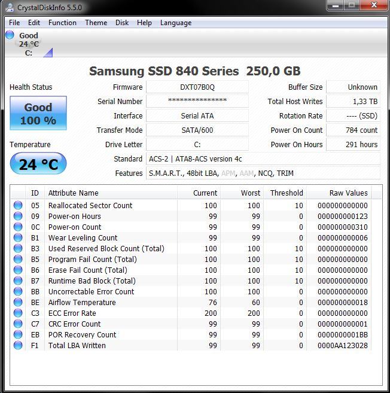Screen dimensions: 390x393
Task: Click the Attribute Name column header
Action: pyautogui.click(x=111, y=193)
